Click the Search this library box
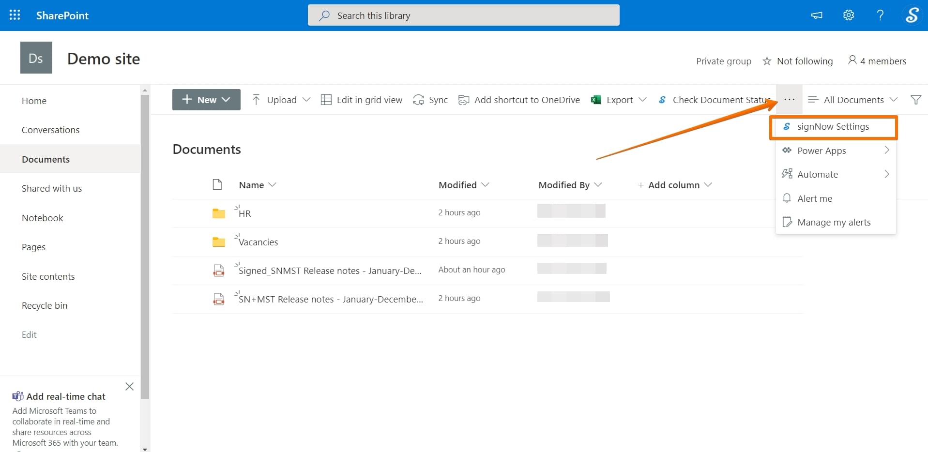Image resolution: width=928 pixels, height=452 pixels. click(463, 15)
